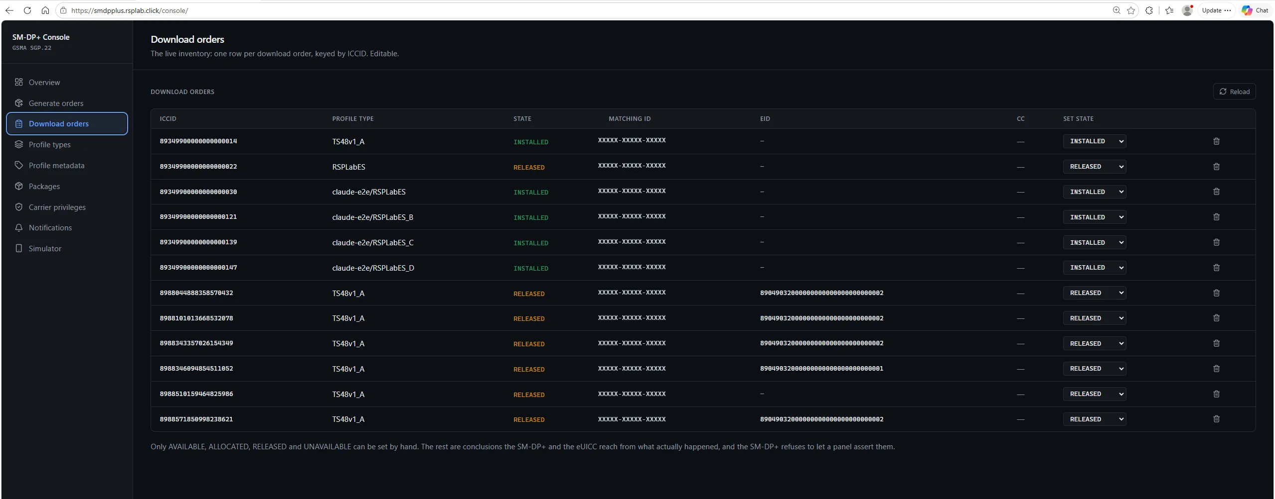Open the browser favorites list
This screenshot has height=499, width=1275.
coord(1169,10)
